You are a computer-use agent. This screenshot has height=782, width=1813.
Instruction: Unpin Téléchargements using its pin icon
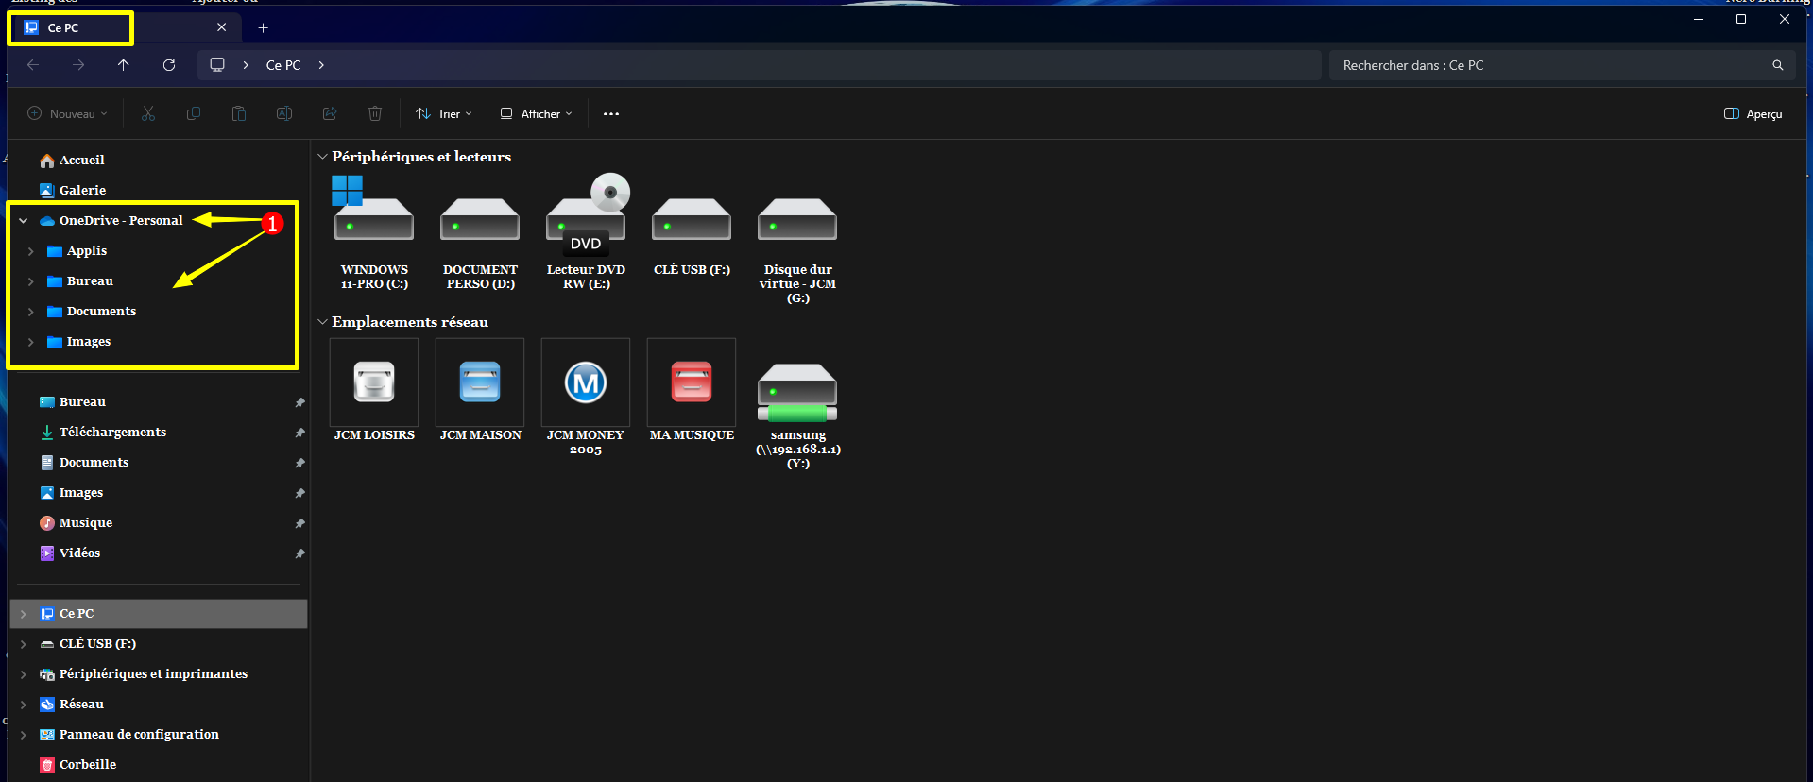[299, 433]
